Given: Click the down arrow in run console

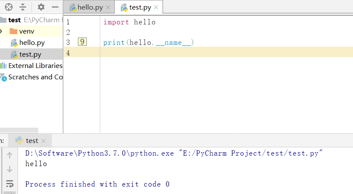Looking at the screenshot, I should pyautogui.click(x=10, y=169).
